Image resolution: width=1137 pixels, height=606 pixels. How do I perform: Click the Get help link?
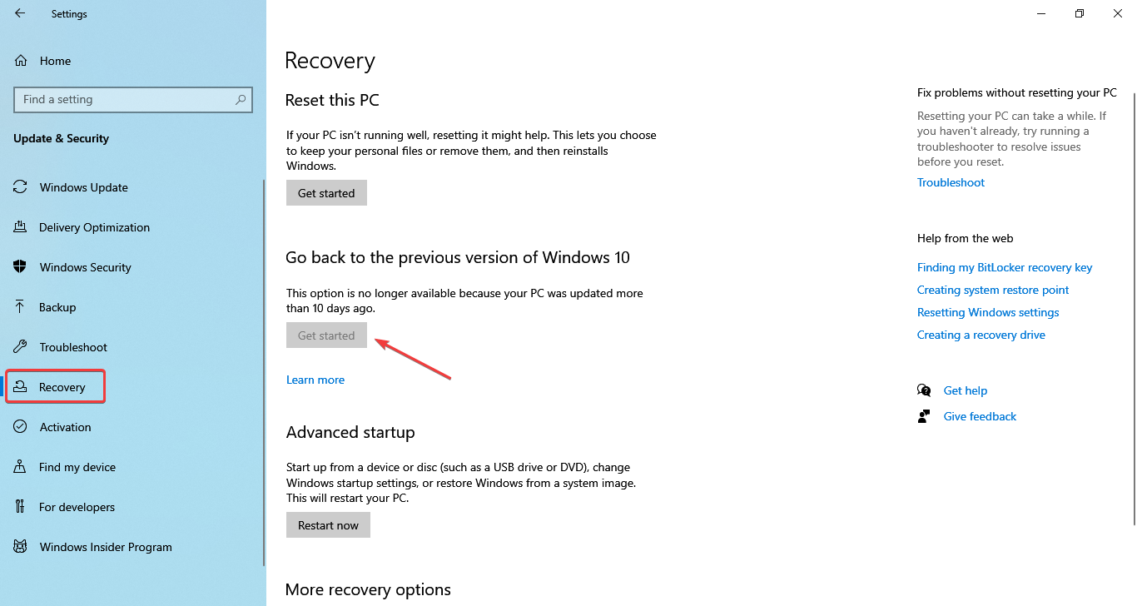965,390
